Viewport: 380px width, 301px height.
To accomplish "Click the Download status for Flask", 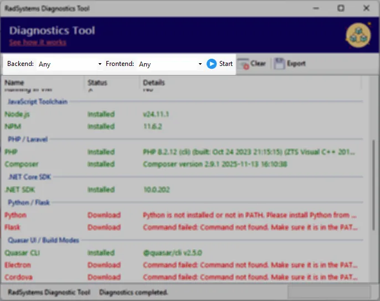I will click(x=104, y=227).
